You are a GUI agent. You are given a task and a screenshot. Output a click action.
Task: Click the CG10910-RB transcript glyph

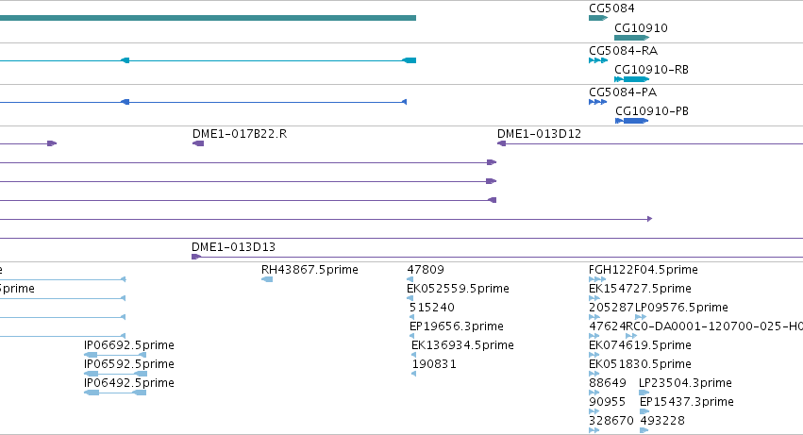[631, 79]
